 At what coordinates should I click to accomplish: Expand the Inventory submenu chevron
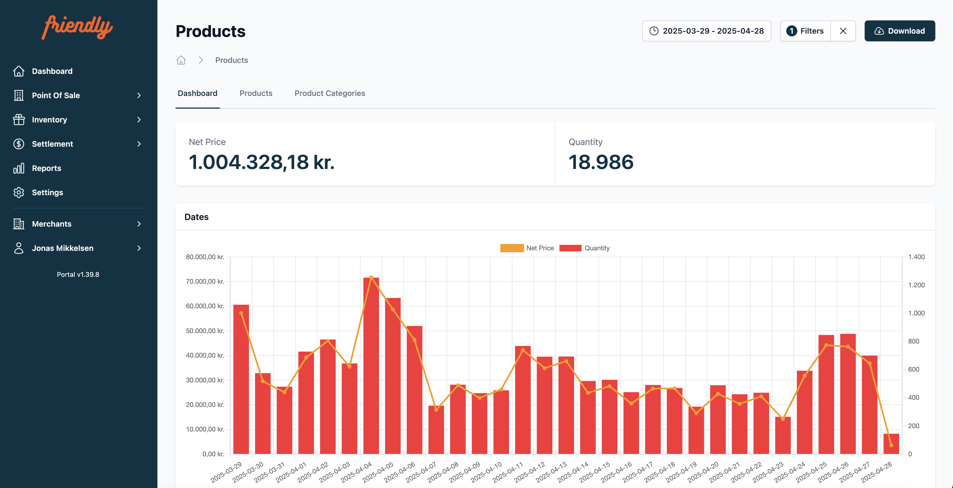point(139,120)
